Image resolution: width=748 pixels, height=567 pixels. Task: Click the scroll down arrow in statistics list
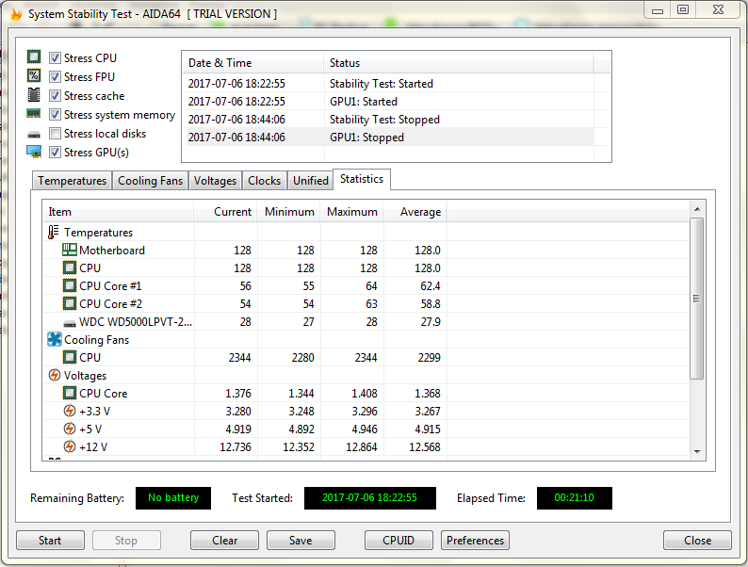pos(697,451)
